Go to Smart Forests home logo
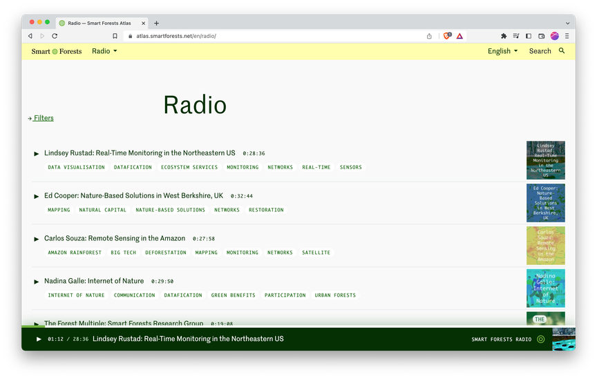The height and width of the screenshot is (379, 597). [57, 51]
